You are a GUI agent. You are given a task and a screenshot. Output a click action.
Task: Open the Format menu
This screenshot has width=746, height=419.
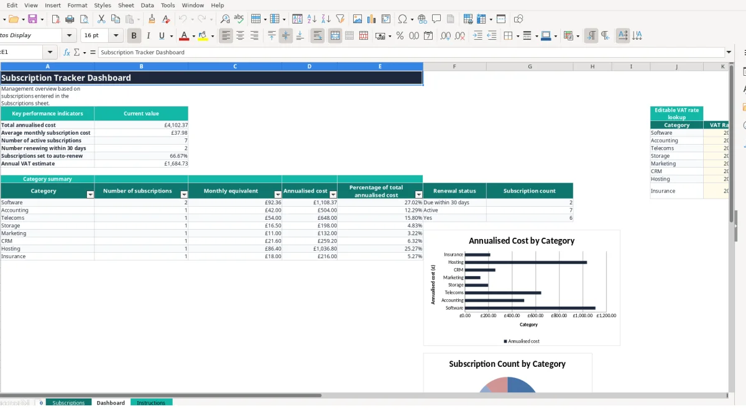[x=78, y=5]
